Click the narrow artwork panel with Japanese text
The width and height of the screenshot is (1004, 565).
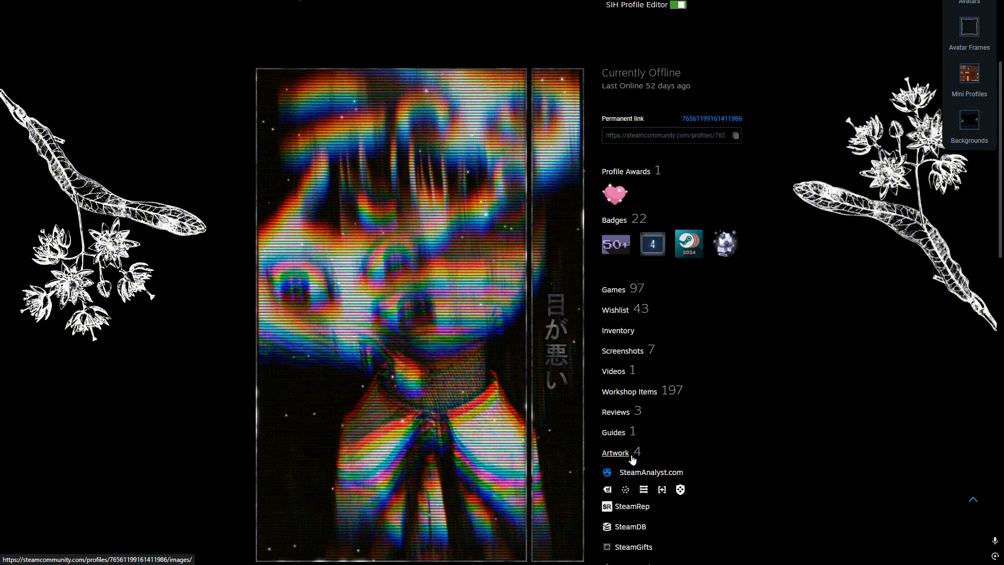[557, 315]
